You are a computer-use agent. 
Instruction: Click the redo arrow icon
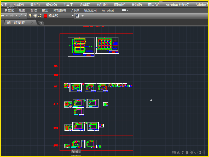11,16
